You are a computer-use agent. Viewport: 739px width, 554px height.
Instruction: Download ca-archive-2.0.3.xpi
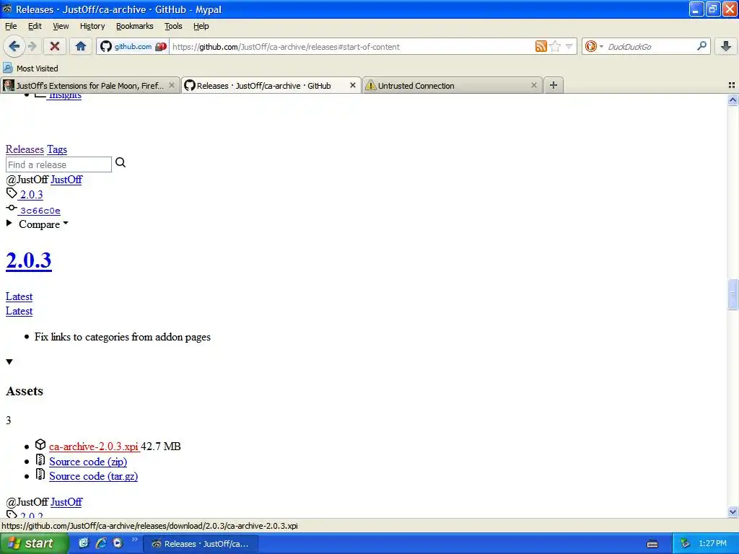pyautogui.click(x=94, y=447)
